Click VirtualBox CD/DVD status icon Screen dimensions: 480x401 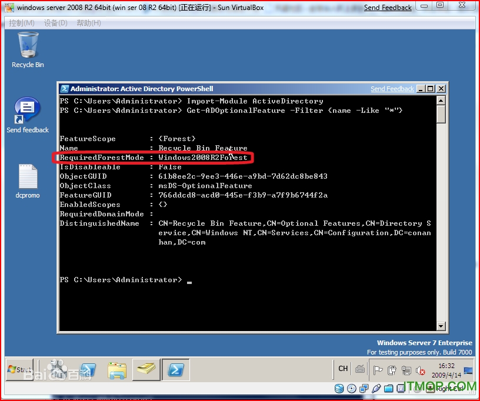click(352, 389)
